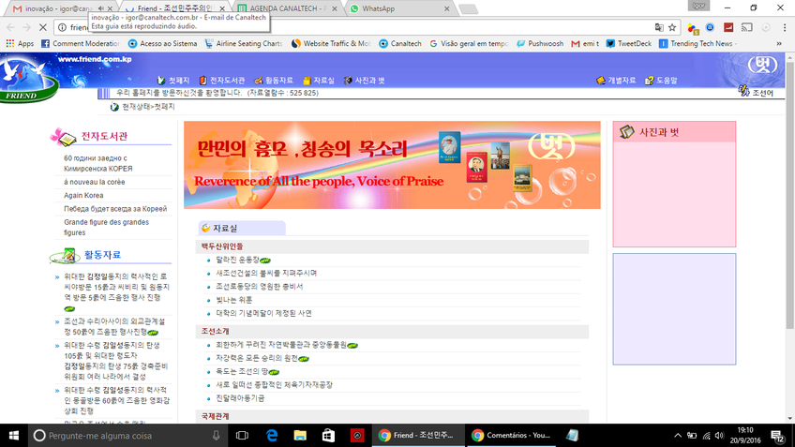Open File Explorer from taskbar
Image resolution: width=795 pixels, height=447 pixels.
coord(300,436)
